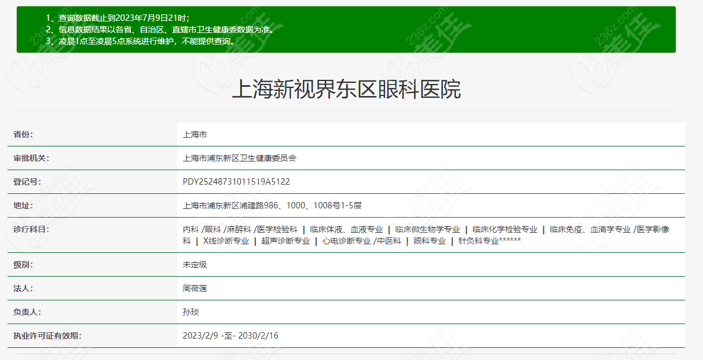
Task: Select the 地址 label
Action: 23,205
